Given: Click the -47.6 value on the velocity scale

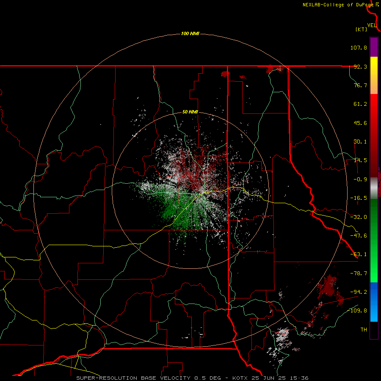Looking at the screenshot, I should tap(359, 236).
